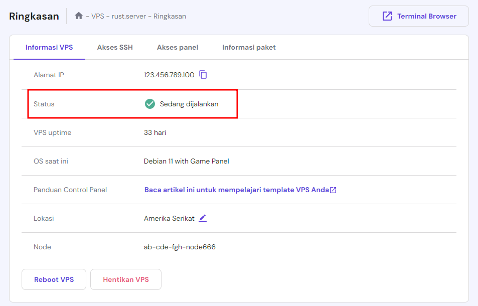Click Hentikan VPS to stop the server
The height and width of the screenshot is (306, 478).
click(125, 279)
